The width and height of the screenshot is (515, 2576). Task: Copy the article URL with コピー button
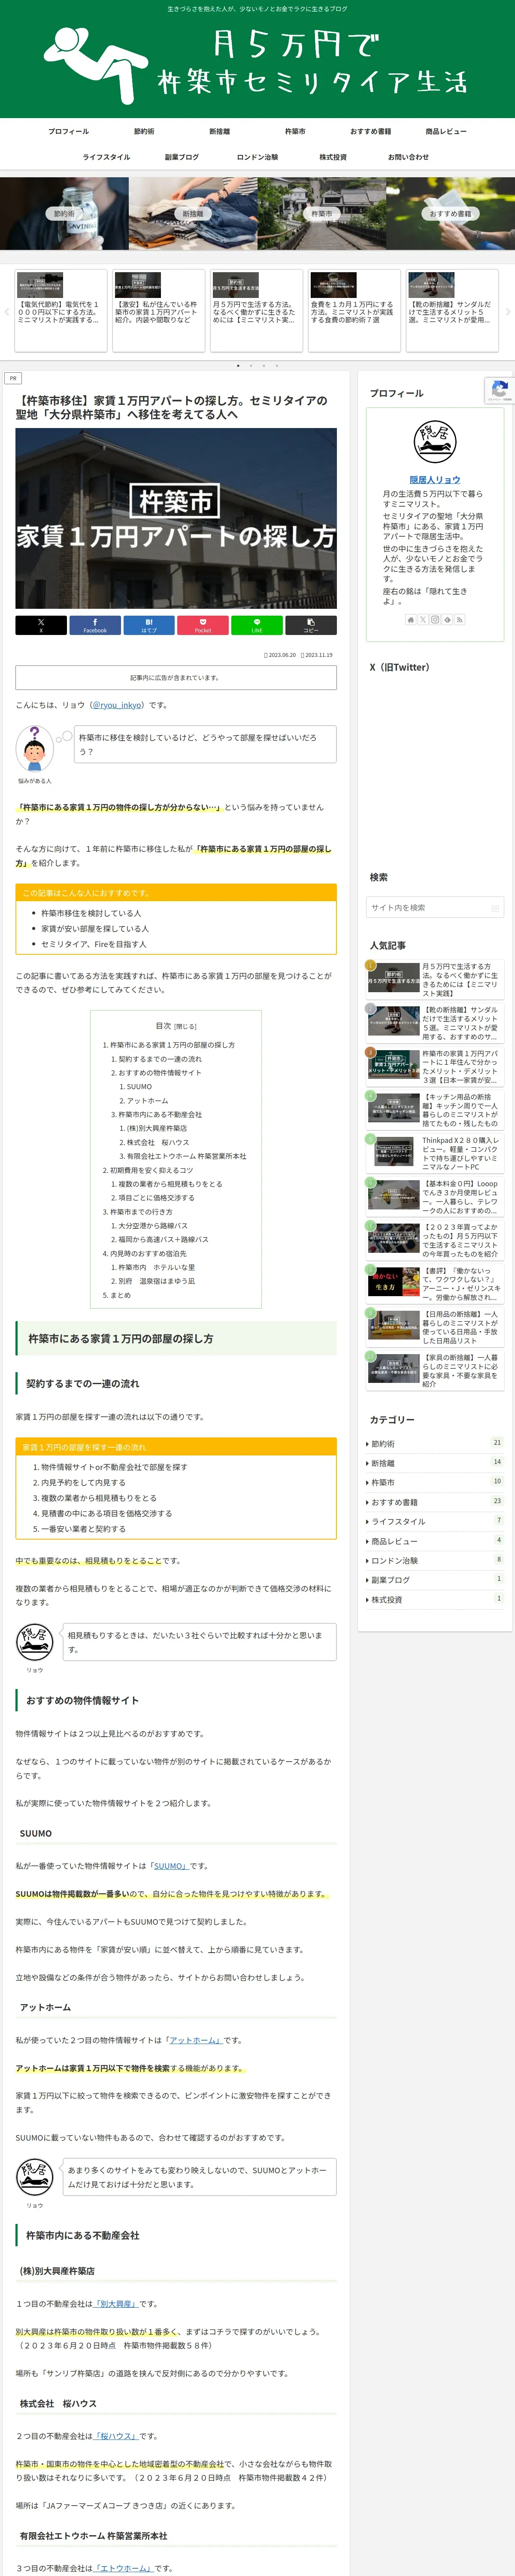pyautogui.click(x=311, y=625)
